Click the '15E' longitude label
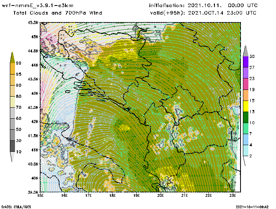Image resolution: width=276 pixels, height=209 pixels. [x=41, y=196]
